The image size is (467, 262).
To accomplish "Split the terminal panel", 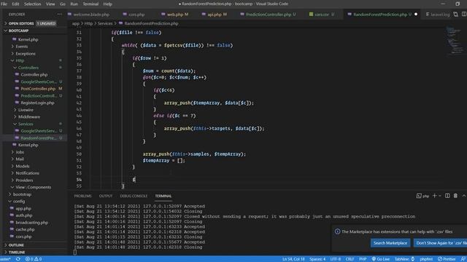I will pos(447,196).
